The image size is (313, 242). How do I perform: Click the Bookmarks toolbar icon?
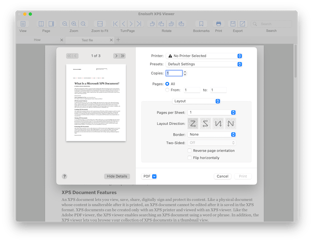tap(201, 24)
